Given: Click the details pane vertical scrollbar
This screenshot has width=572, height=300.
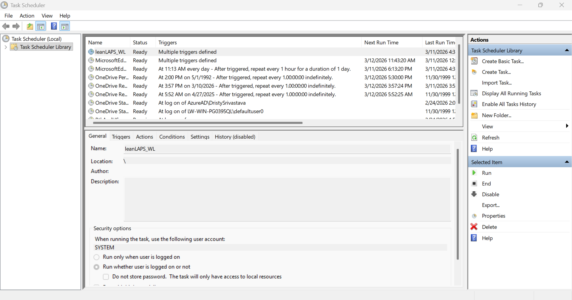Looking at the screenshot, I should pyautogui.click(x=457, y=204).
